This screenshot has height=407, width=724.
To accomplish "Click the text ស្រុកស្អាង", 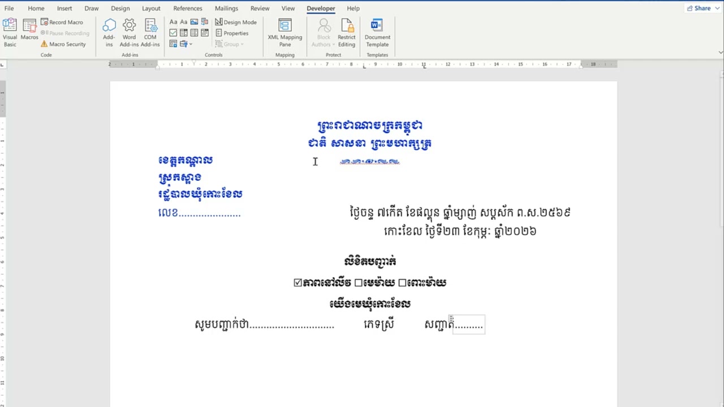I will [x=180, y=177].
